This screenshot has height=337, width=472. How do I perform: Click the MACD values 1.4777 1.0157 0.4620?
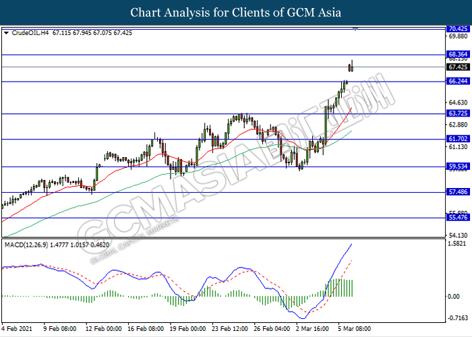[x=80, y=245]
